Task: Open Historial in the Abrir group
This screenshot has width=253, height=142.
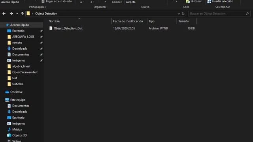Action: 194,2
